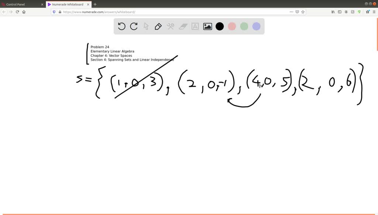The height and width of the screenshot is (215, 378).
Task: Select the Text insertion tool
Action: click(x=195, y=26)
